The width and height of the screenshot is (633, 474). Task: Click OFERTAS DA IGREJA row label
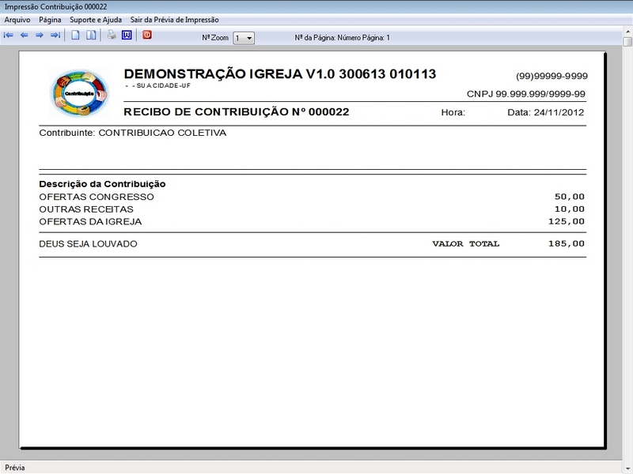tap(90, 222)
